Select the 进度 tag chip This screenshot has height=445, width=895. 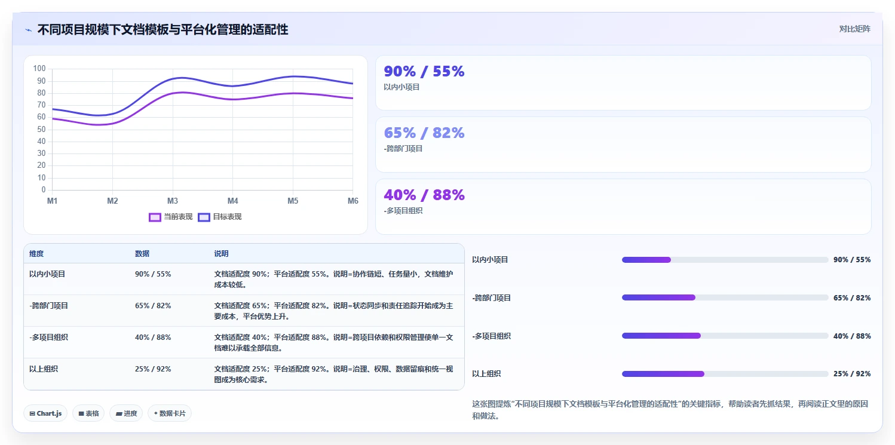126,413
